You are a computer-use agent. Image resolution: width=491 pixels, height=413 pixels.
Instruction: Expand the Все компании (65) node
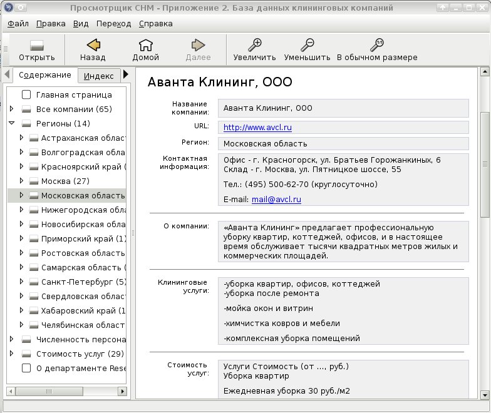click(x=11, y=109)
